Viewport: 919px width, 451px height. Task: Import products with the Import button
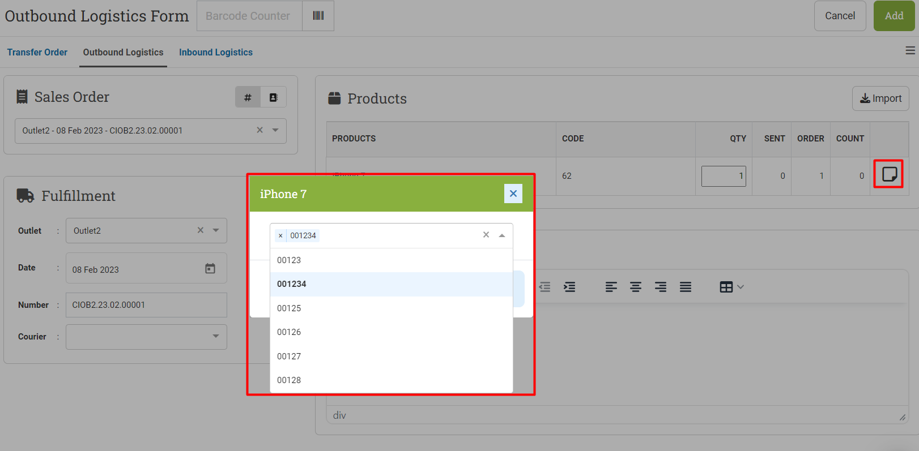point(880,98)
